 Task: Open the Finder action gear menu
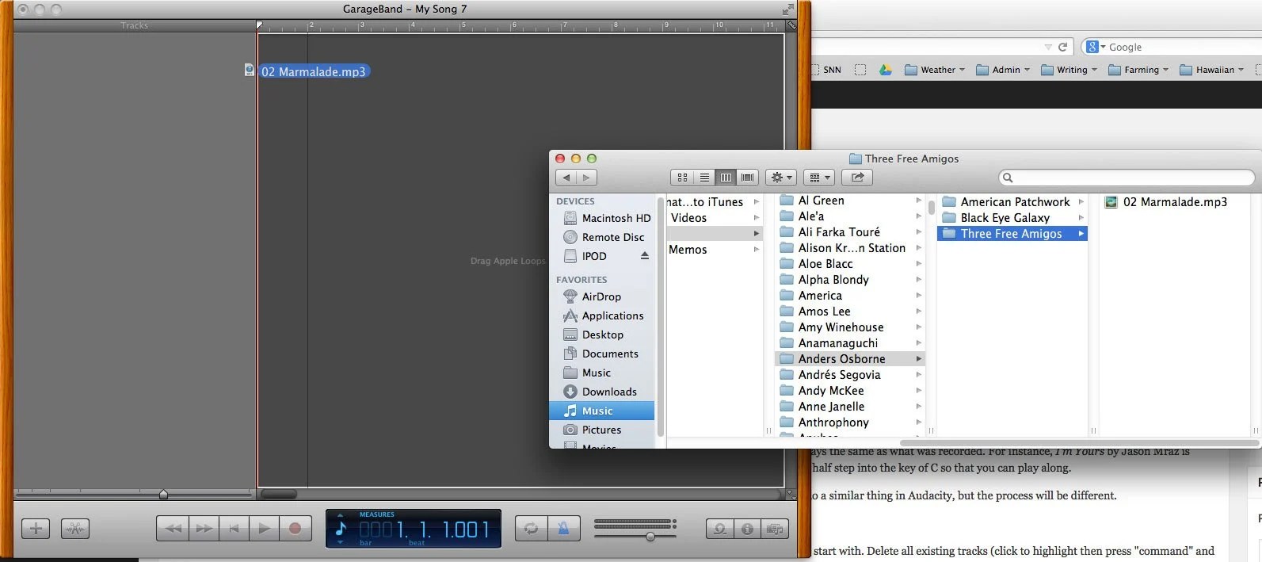[x=781, y=178]
